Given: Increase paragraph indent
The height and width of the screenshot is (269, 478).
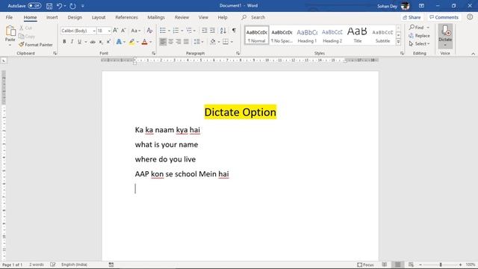Looking at the screenshot, I should [212, 31].
